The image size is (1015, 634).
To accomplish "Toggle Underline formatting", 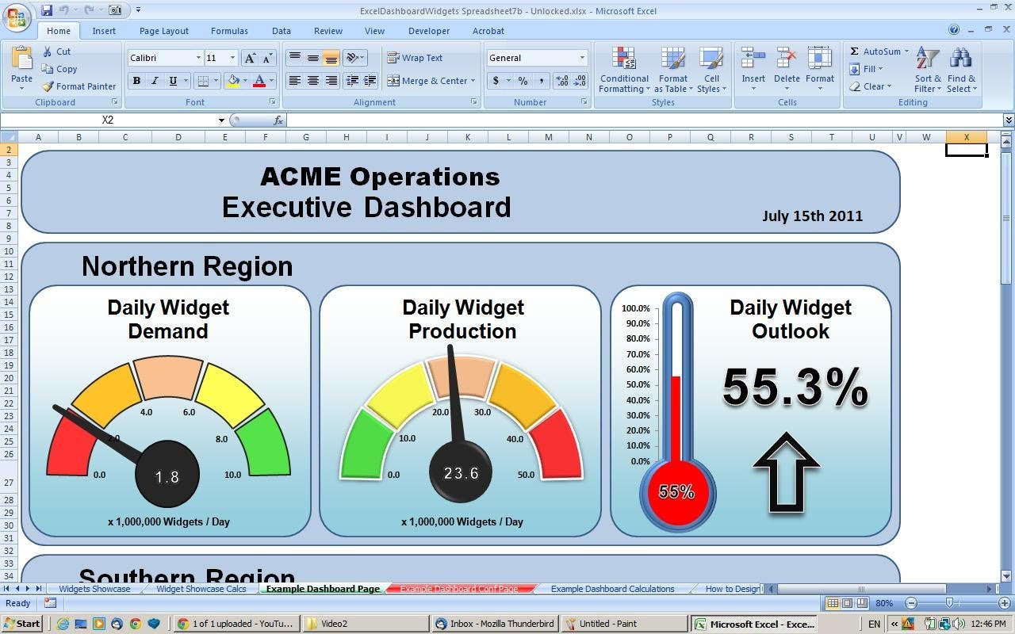I will tap(172, 81).
